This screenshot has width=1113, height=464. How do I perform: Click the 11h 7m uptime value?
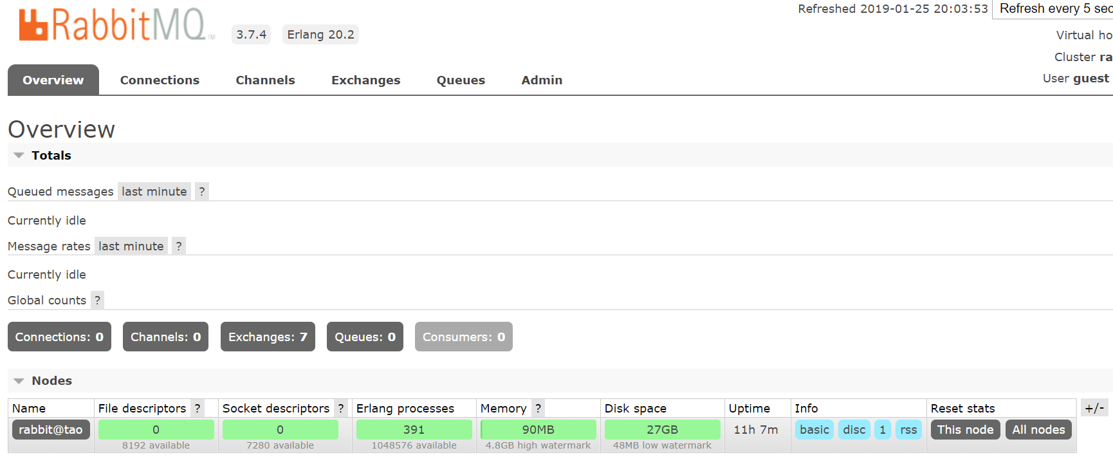(x=756, y=429)
